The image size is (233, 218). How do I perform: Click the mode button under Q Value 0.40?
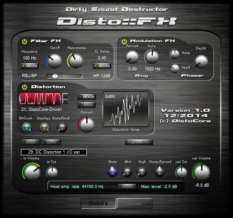pos(102,66)
